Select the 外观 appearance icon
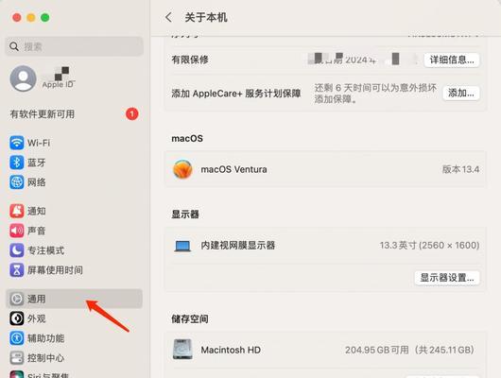501x378 pixels. [x=17, y=318]
